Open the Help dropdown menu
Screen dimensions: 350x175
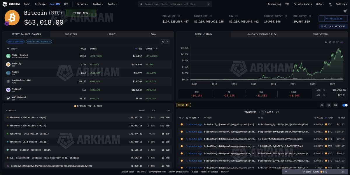pyautogui.click(x=320, y=4)
